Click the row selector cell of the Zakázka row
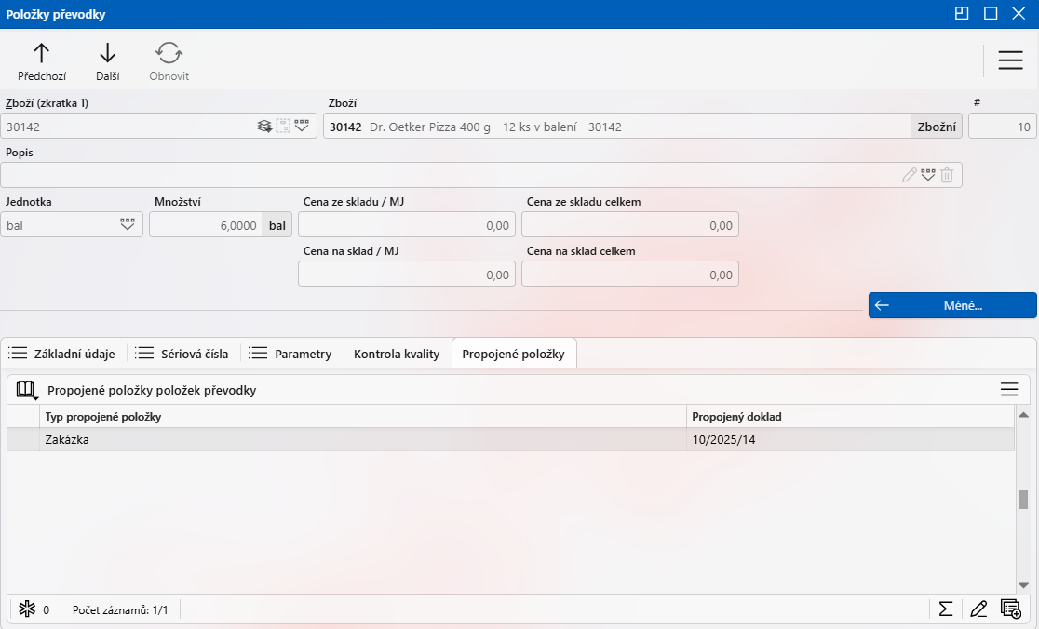Screen dimensions: 1039x629 pyautogui.click(x=24, y=439)
